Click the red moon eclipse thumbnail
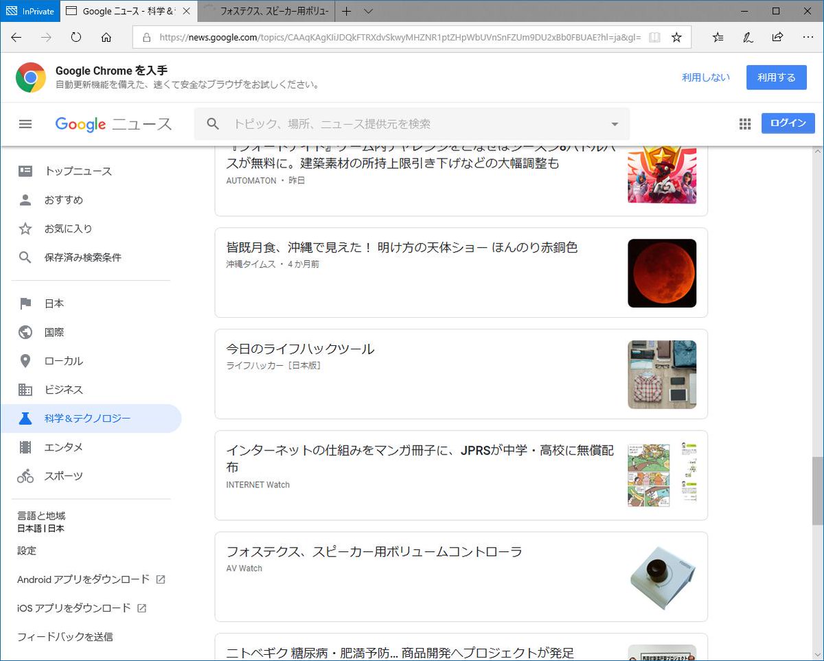 click(662, 273)
